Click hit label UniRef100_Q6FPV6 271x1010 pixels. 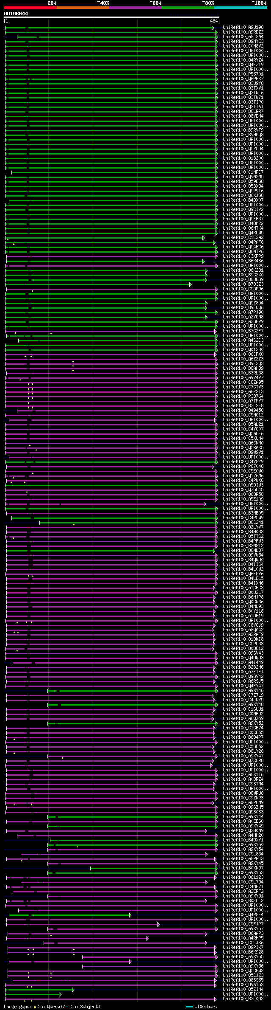243,574
